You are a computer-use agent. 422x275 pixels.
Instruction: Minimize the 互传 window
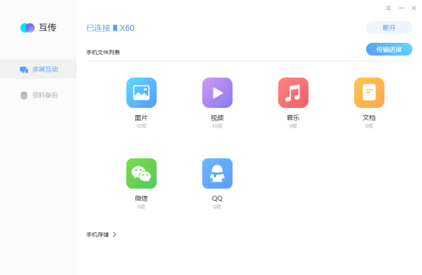(x=401, y=8)
